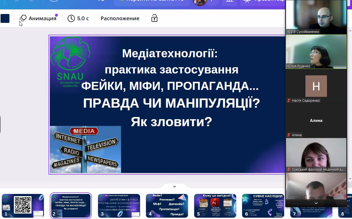Select the MEDIA signpost image on the slide

point(85,149)
